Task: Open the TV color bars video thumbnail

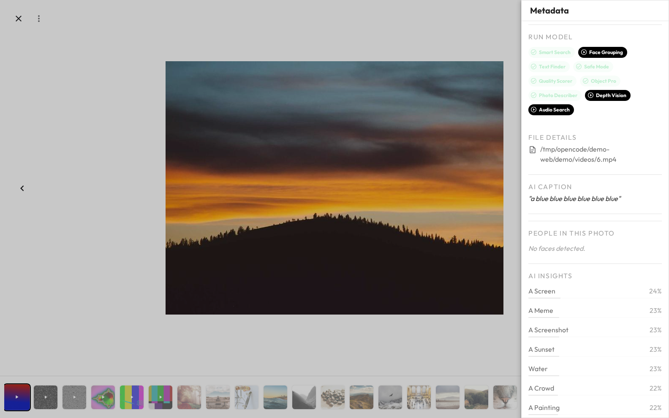Action: tap(160, 397)
